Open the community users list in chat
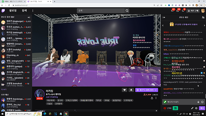The height and width of the screenshot is (116, 206). click(x=203, y=17)
